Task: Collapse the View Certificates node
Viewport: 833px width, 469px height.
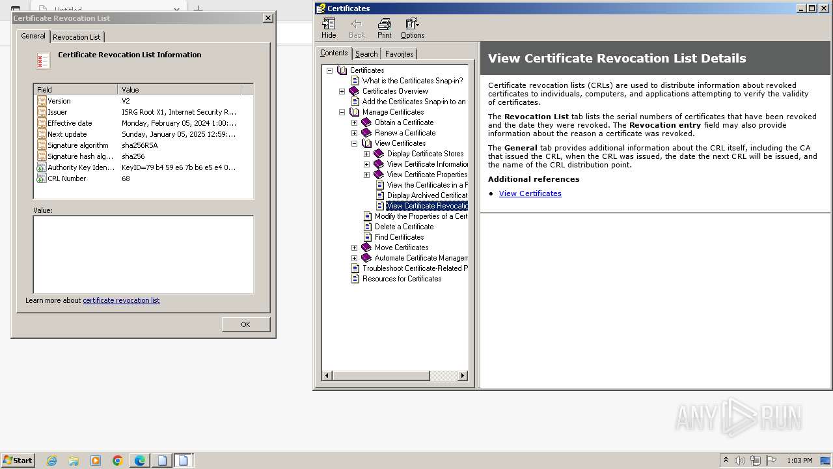Action: pos(354,143)
